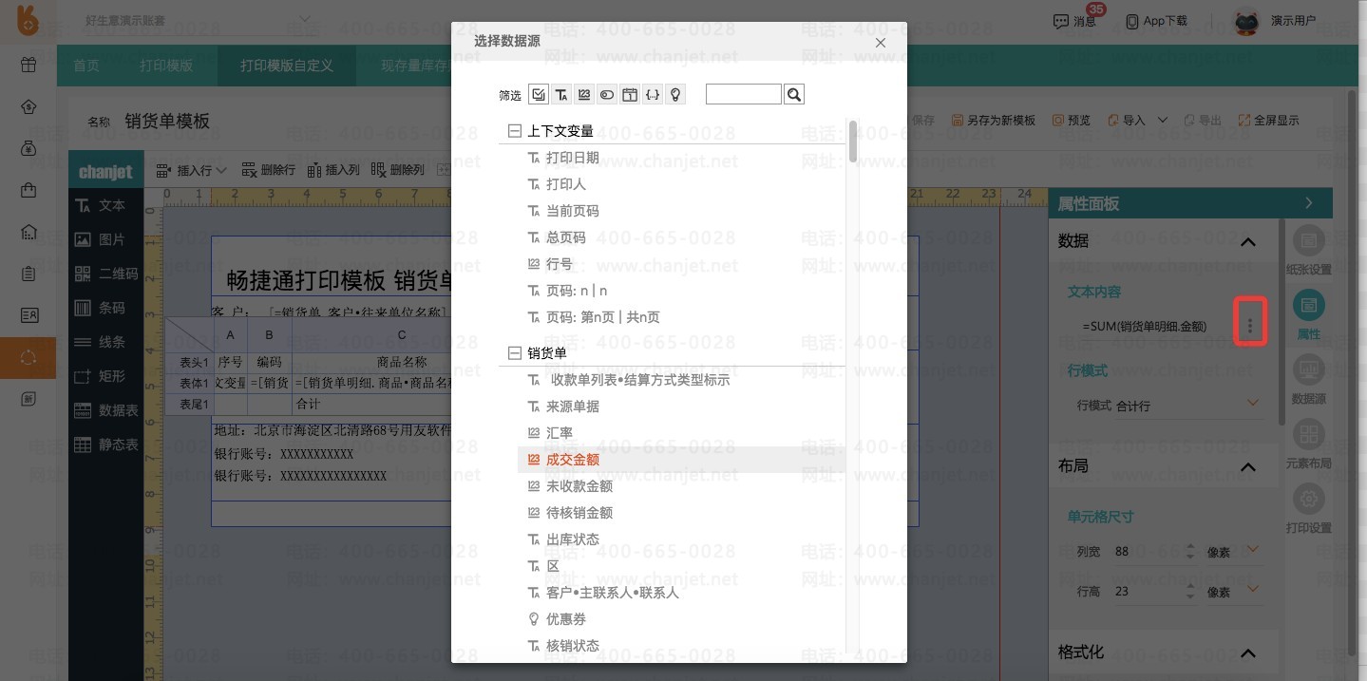Click 预览 preview button

[1071, 121]
